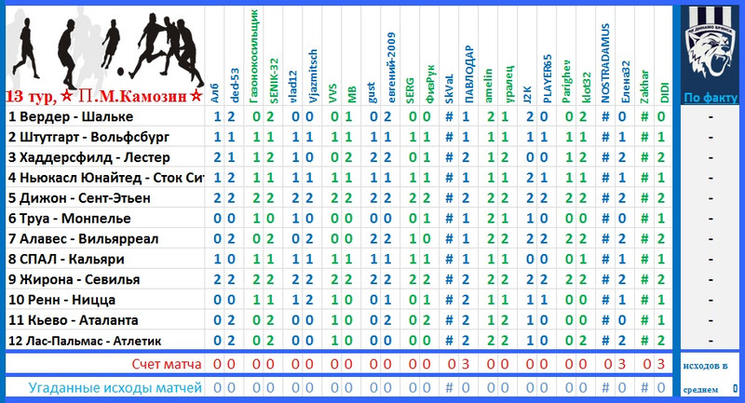Click the 'gust' column header
Image resolution: width=745 pixels, height=403 pixels.
click(x=371, y=92)
